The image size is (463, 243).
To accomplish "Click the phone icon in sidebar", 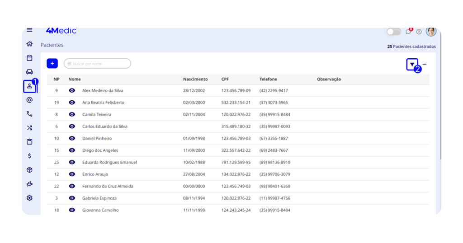I will tap(29, 114).
